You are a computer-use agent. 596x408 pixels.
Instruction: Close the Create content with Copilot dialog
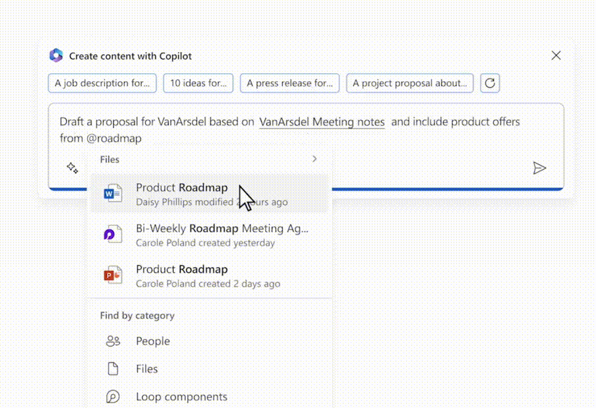tap(556, 55)
